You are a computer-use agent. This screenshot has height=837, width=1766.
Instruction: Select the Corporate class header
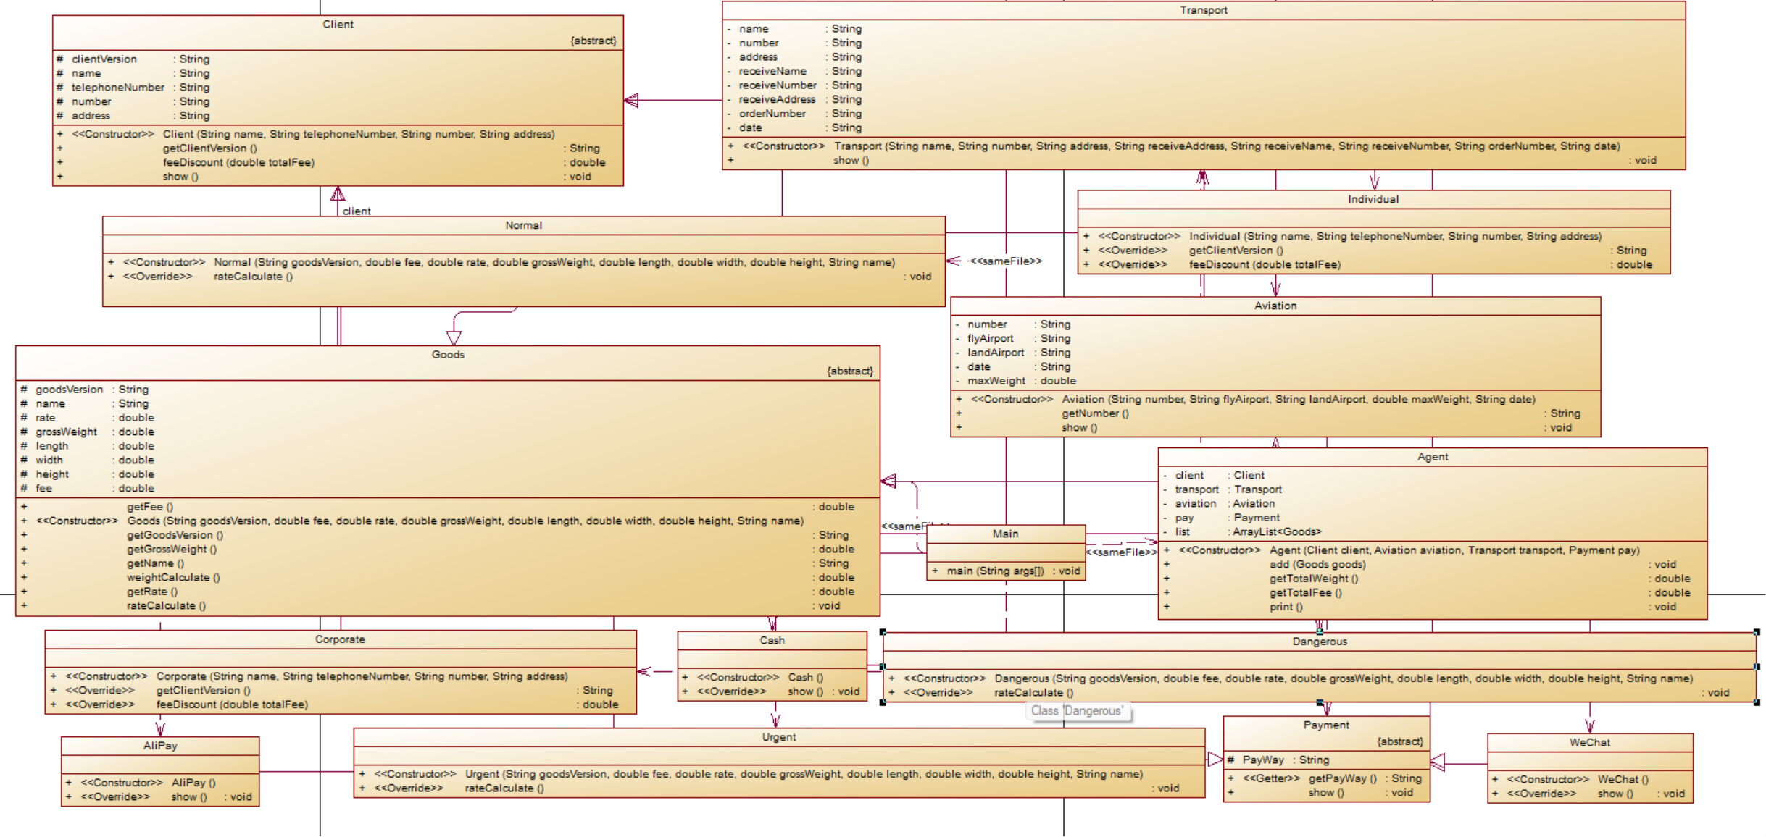340,639
